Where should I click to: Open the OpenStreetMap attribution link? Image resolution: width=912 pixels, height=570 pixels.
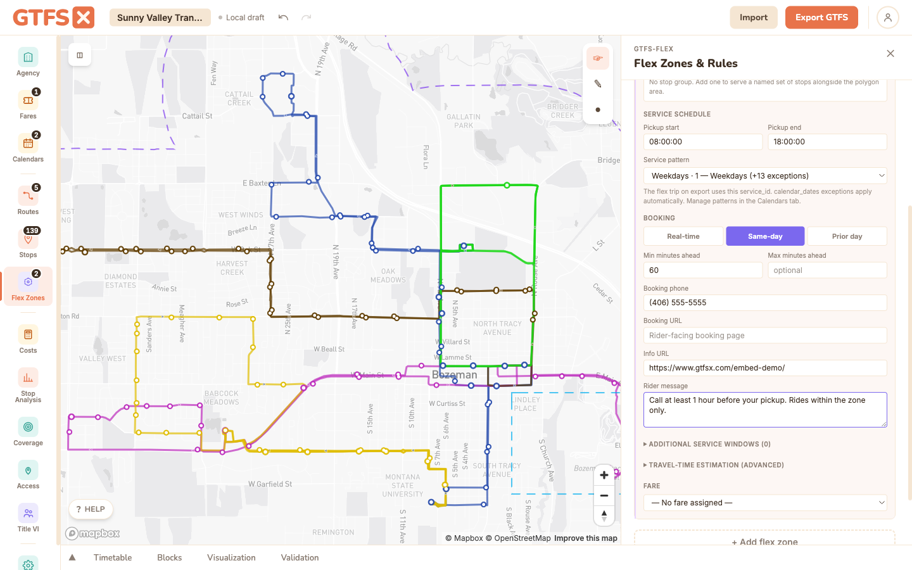pyautogui.click(x=517, y=538)
